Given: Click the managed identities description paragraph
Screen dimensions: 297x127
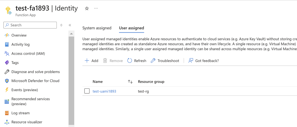Looking at the screenshot, I should pyautogui.click(x=190, y=44).
